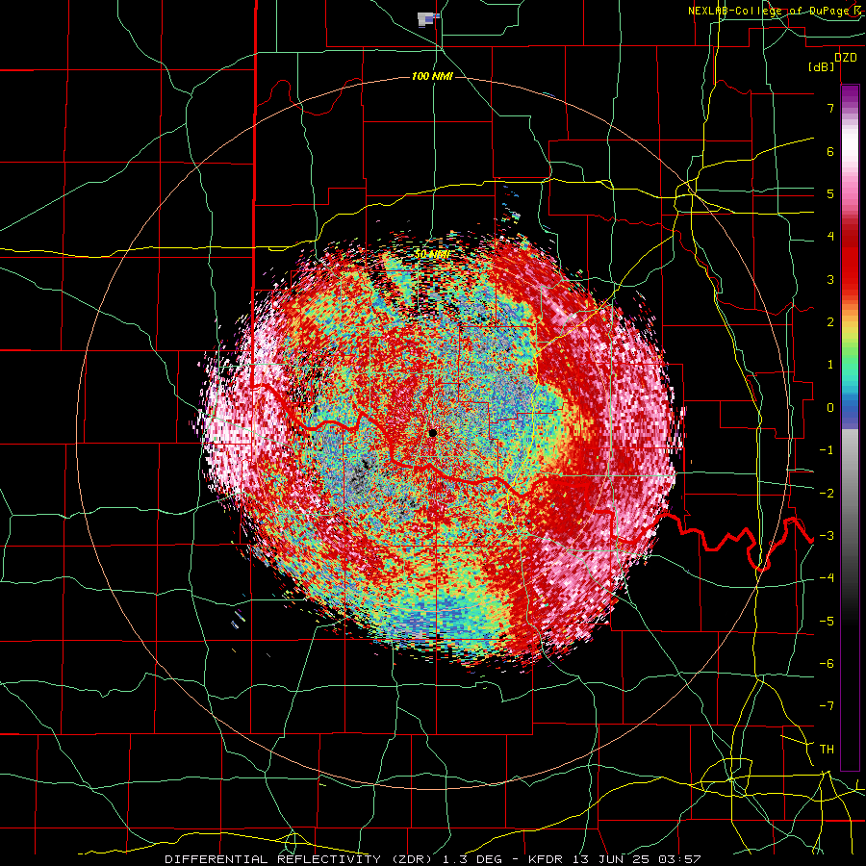
Task: Click the 2 value on color scale
Action: 830,322
